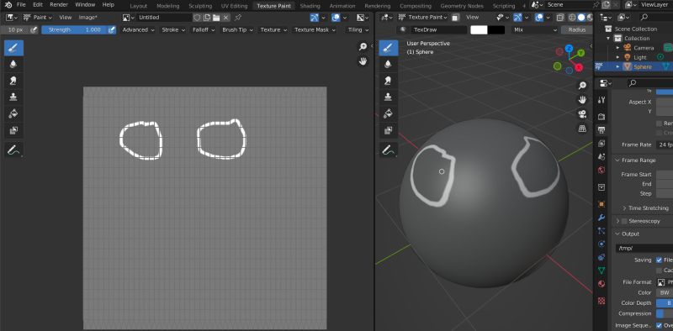Screen dimensions: 673x331
Task: Open the Texture properties tab
Action: pos(601,301)
